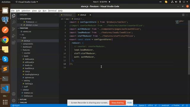This screenshot has width=190, height=107.
Task: Open the Edit menu
Action: click(x=18, y=11)
